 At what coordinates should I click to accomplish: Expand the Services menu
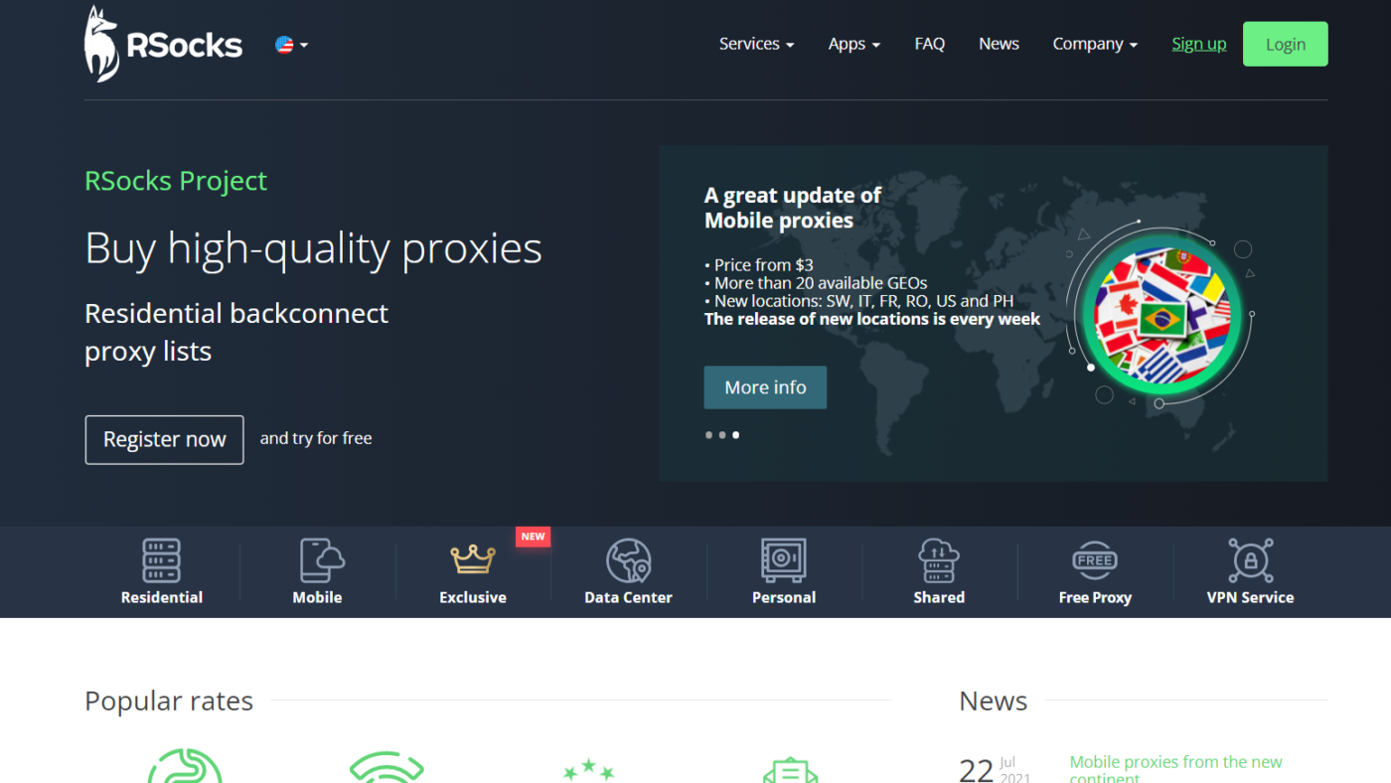tap(756, 44)
